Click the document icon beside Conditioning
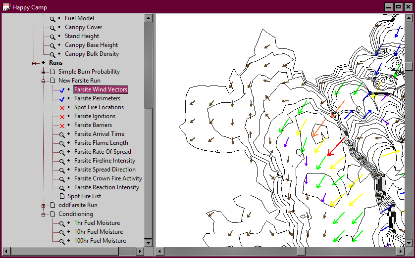The height and width of the screenshot is (258, 415). point(53,214)
